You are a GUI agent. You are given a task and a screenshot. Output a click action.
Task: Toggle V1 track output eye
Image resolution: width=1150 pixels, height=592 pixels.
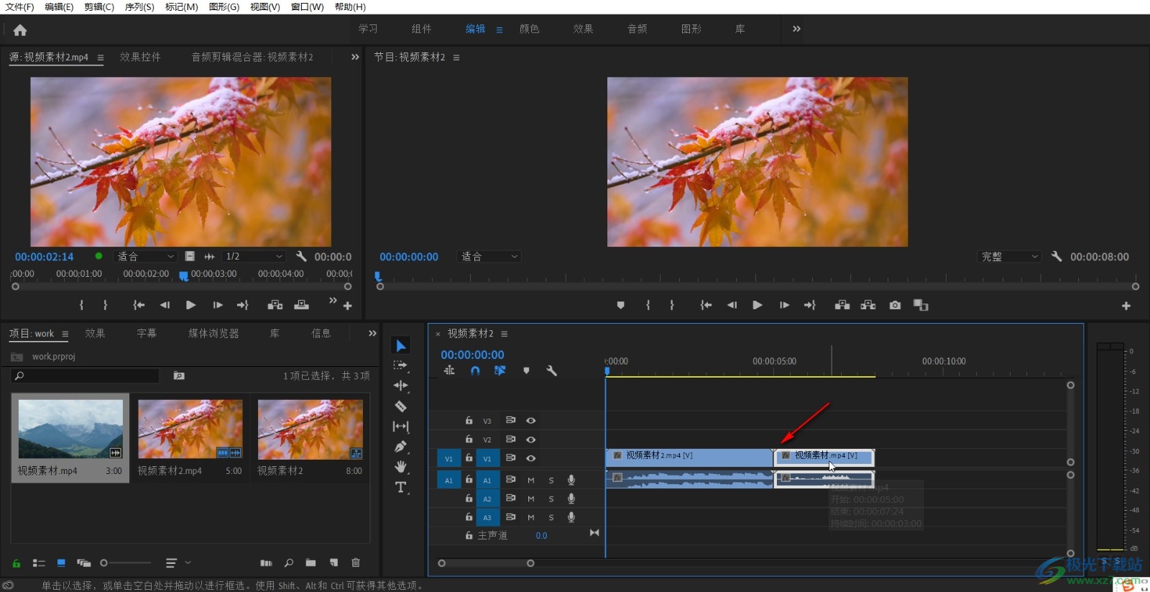click(530, 458)
